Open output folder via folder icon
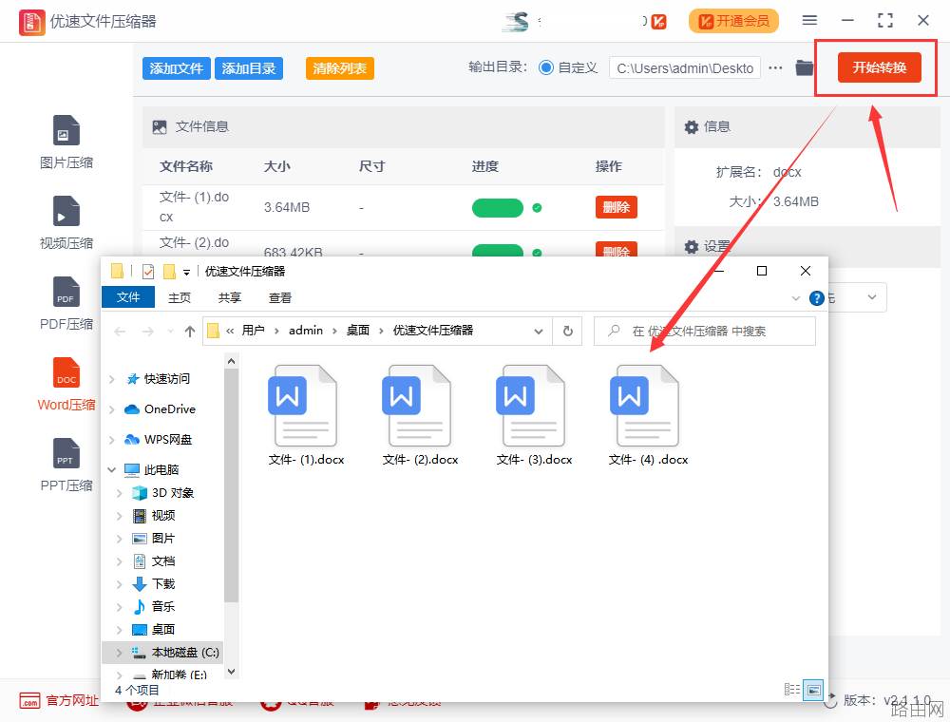Image resolution: width=950 pixels, height=722 pixels. click(x=804, y=67)
